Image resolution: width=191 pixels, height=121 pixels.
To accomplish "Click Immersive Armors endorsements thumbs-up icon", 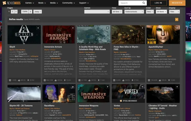I will point(56,80).
